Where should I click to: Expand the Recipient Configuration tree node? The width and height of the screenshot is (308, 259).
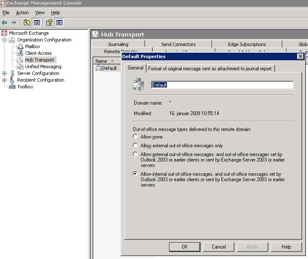click(x=4, y=80)
